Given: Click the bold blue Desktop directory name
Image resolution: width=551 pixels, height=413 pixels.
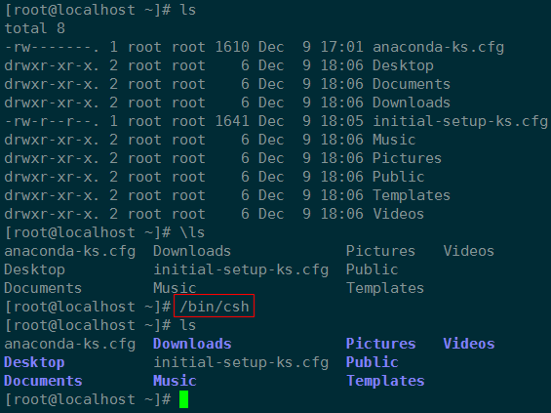Looking at the screenshot, I should [34, 362].
